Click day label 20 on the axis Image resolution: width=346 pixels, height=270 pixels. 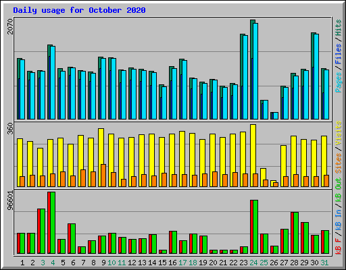(x=213, y=263)
